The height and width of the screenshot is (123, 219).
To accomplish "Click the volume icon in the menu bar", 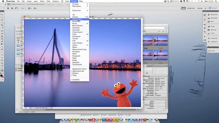I will 202,1.
